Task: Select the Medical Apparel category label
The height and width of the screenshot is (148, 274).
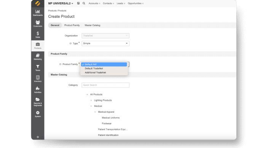Action: (x=106, y=112)
